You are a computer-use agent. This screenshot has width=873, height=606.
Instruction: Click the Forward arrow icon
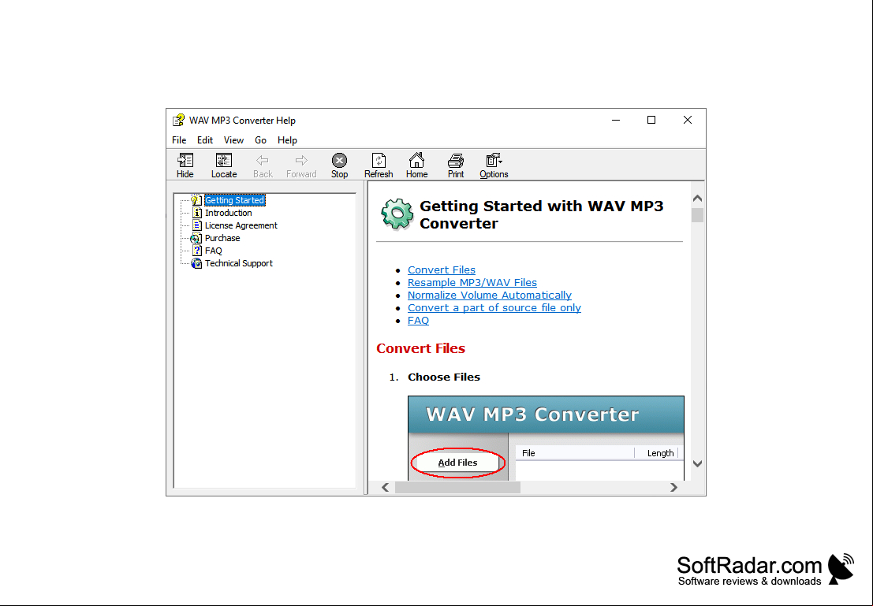301,160
